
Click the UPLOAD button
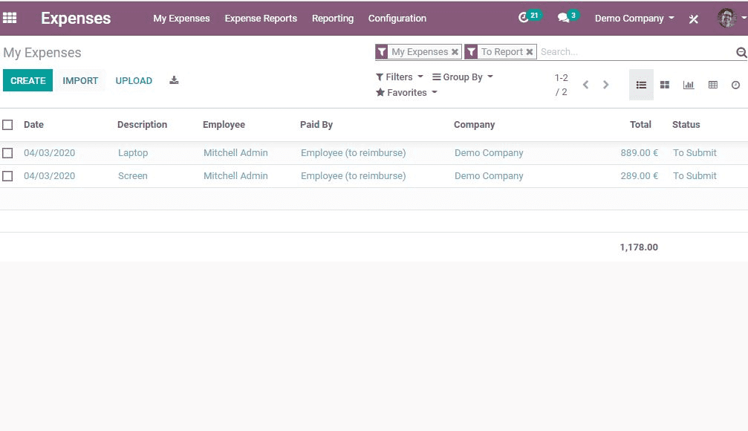[x=134, y=81]
